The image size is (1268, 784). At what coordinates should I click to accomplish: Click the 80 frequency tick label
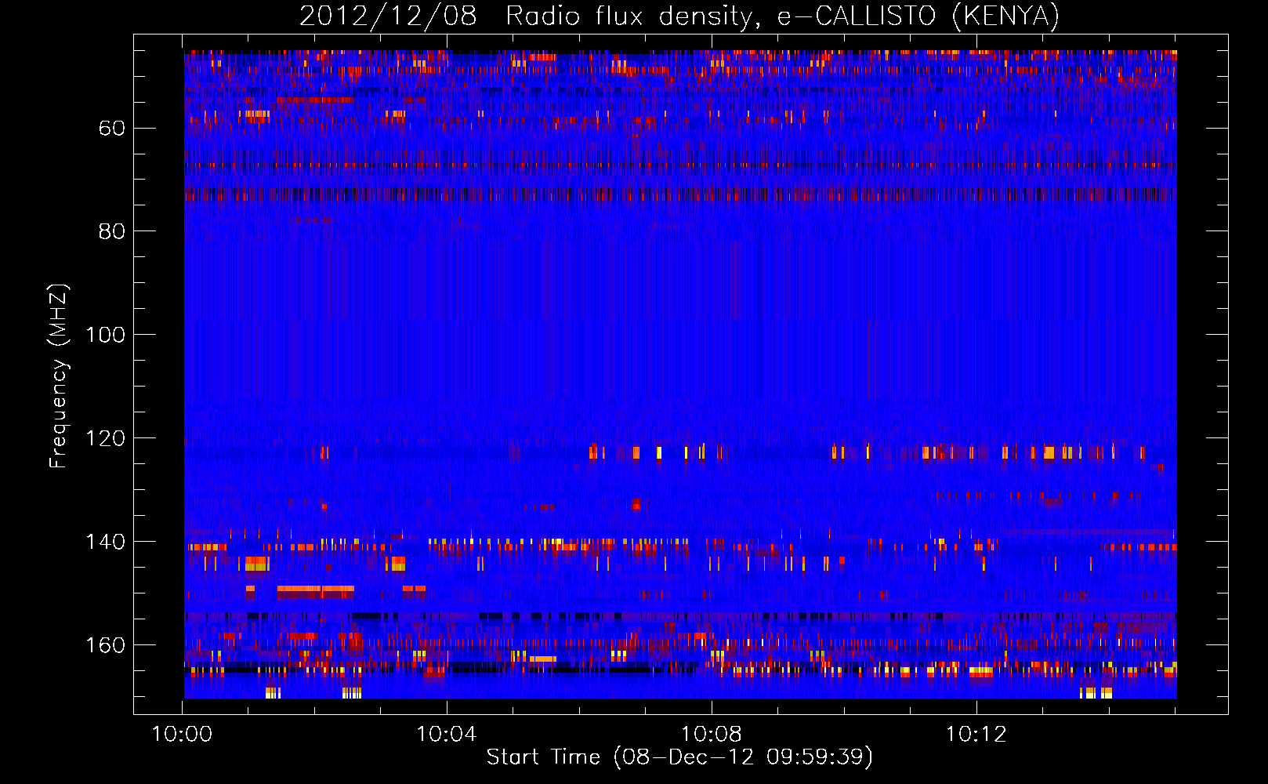(x=112, y=231)
